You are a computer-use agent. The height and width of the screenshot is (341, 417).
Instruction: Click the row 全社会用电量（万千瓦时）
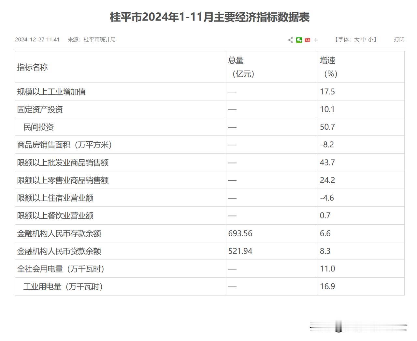pyautogui.click(x=210, y=269)
